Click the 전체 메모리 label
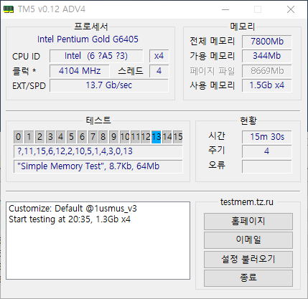 212,42
